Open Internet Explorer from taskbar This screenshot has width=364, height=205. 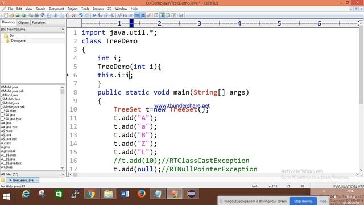tap(26, 194)
